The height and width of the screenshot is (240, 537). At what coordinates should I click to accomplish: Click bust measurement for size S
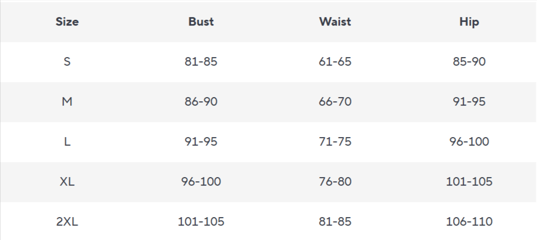(x=201, y=62)
